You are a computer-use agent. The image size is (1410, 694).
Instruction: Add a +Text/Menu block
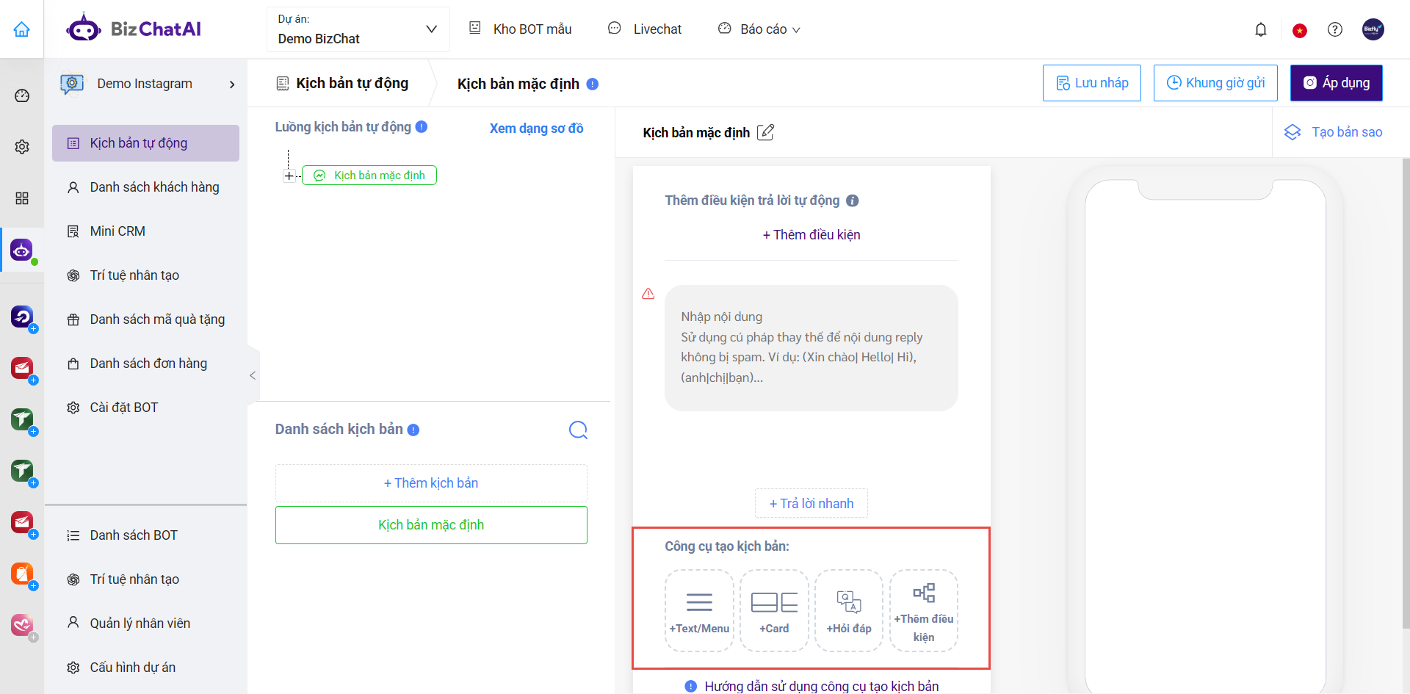coord(699,610)
